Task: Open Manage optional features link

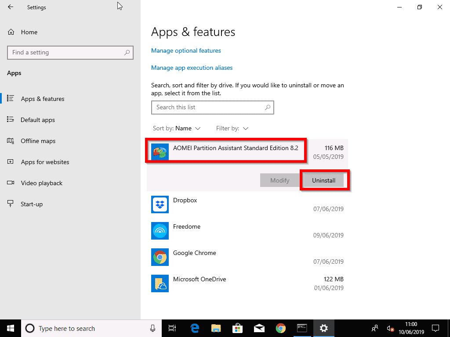Action: (x=186, y=51)
